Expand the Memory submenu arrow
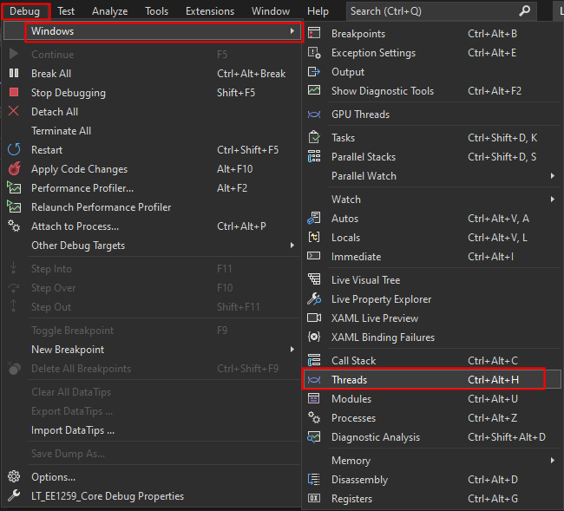Viewport: 564px width, 511px height. (553, 461)
